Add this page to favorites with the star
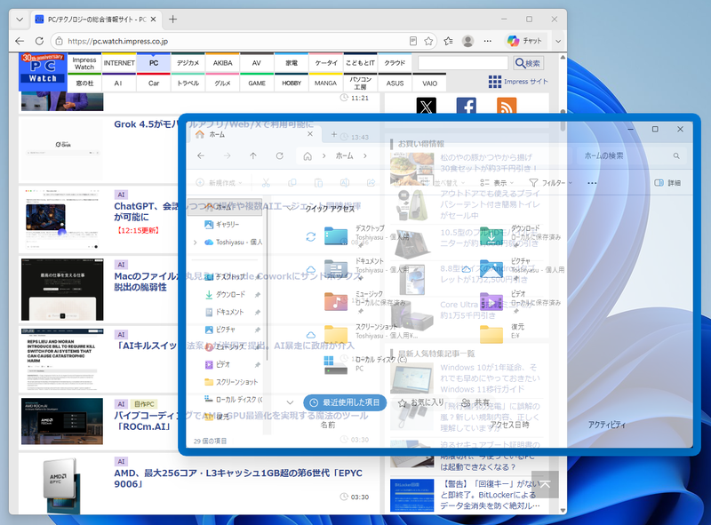Screen dimensions: 711x525 click(x=428, y=41)
